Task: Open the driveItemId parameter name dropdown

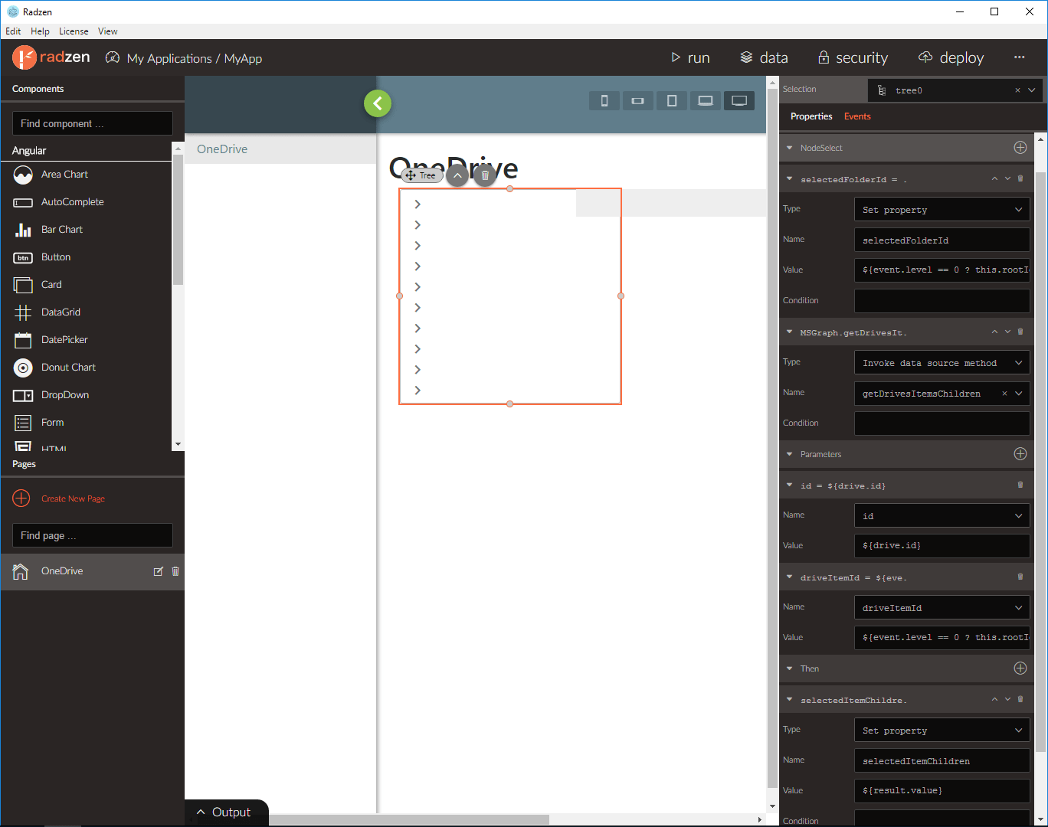Action: click(x=1019, y=607)
